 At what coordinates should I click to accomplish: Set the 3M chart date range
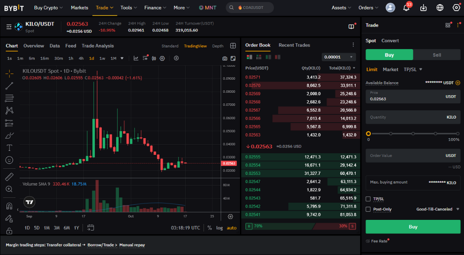[57, 228]
